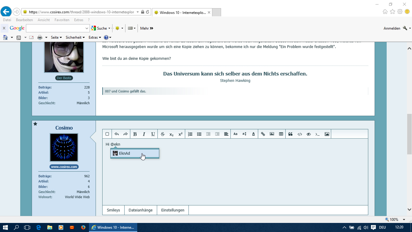412x232 pixels.
Task: Insert a code block
Action: tap(299, 134)
